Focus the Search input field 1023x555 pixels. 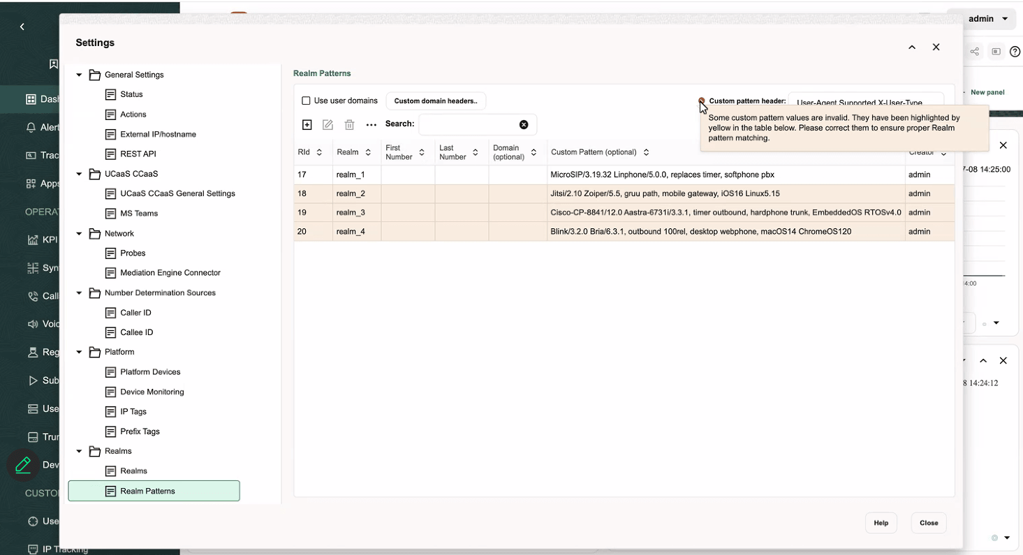469,124
